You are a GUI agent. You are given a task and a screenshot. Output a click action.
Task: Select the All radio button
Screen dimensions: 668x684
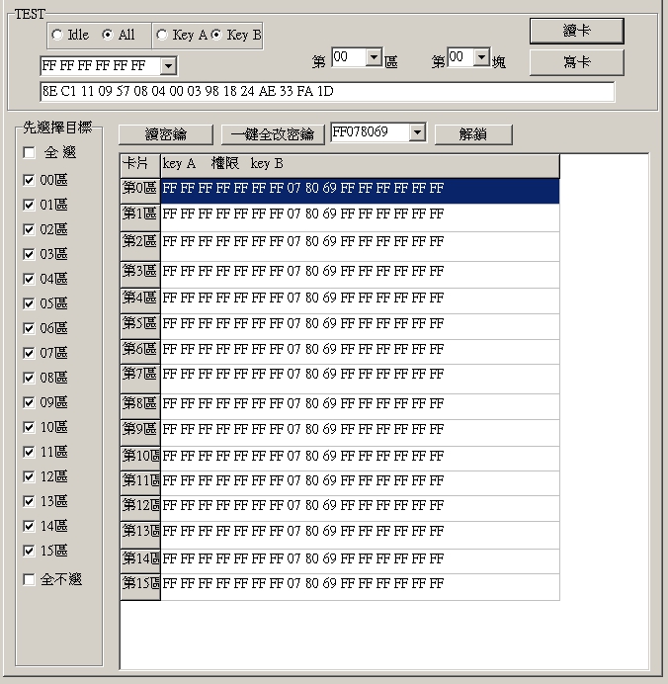tap(108, 36)
